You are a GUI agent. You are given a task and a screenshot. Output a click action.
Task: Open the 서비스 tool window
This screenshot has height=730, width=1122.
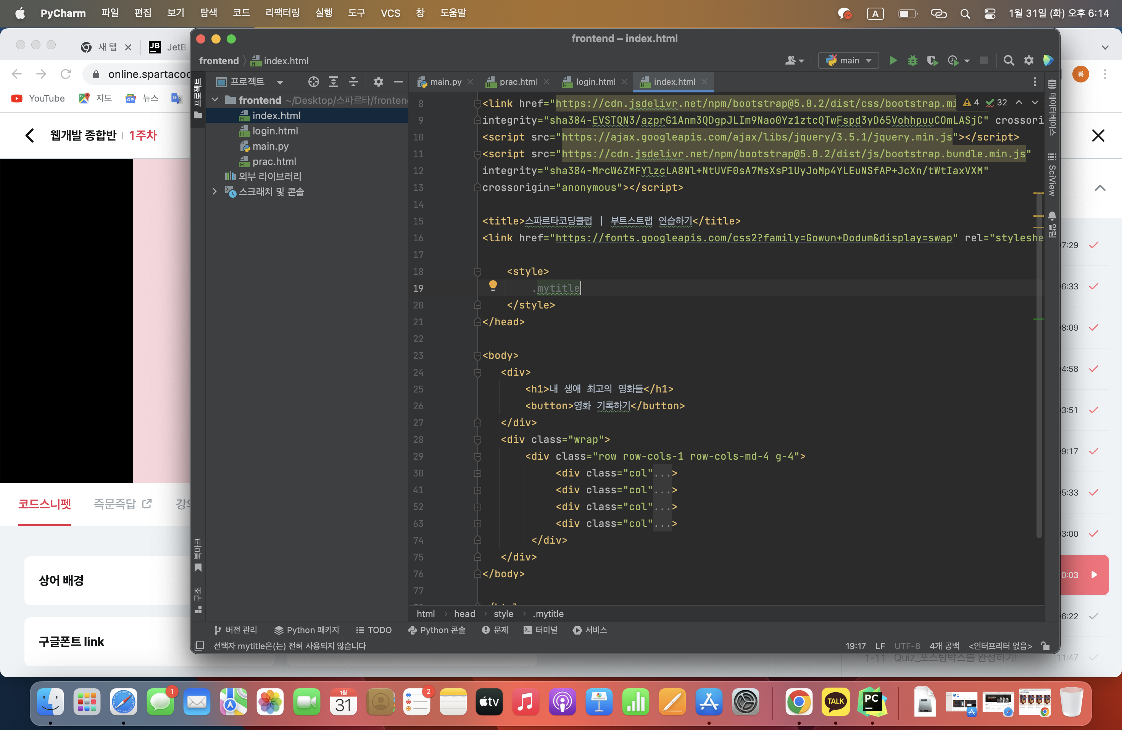(590, 630)
